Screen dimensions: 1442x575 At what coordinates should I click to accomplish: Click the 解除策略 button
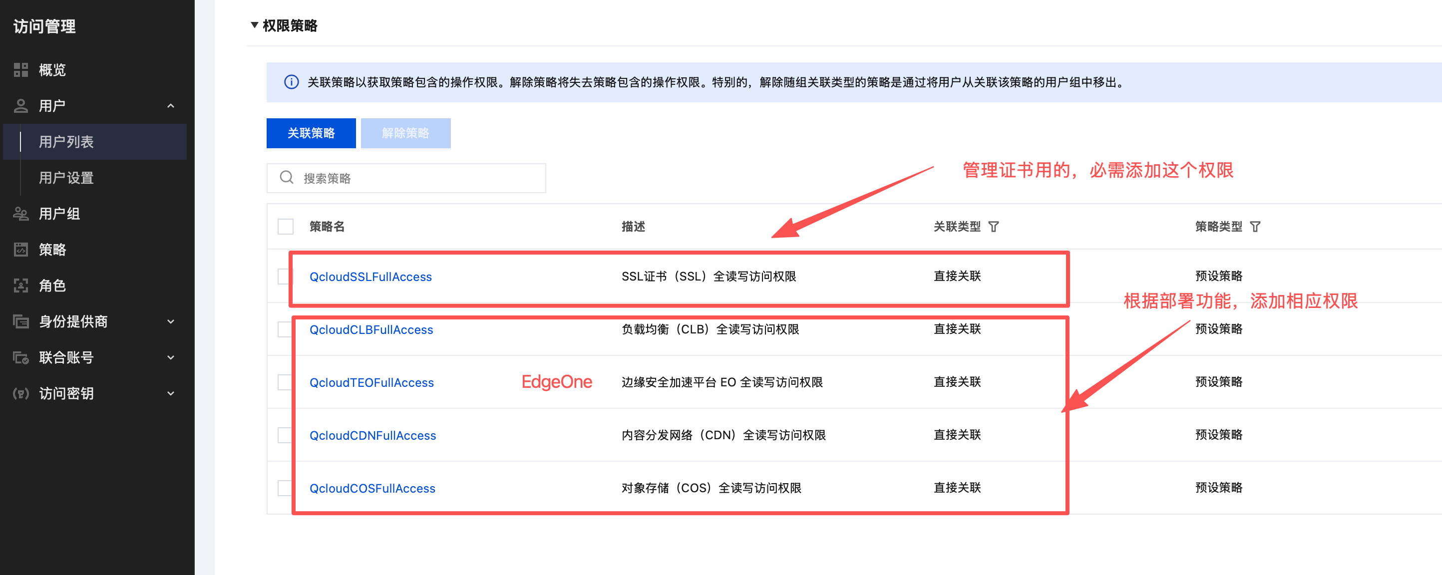pyautogui.click(x=406, y=133)
